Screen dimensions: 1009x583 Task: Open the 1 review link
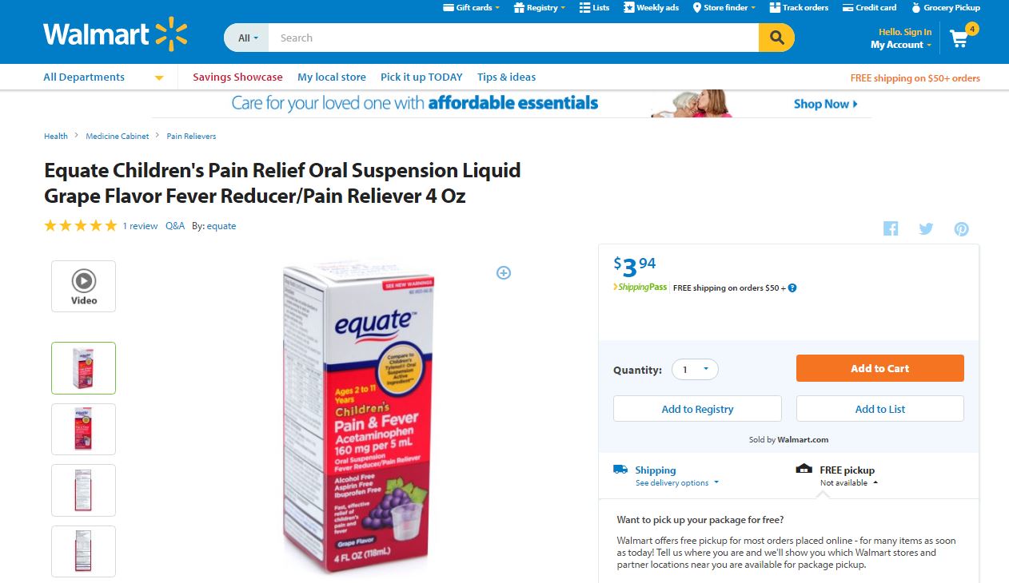[140, 226]
